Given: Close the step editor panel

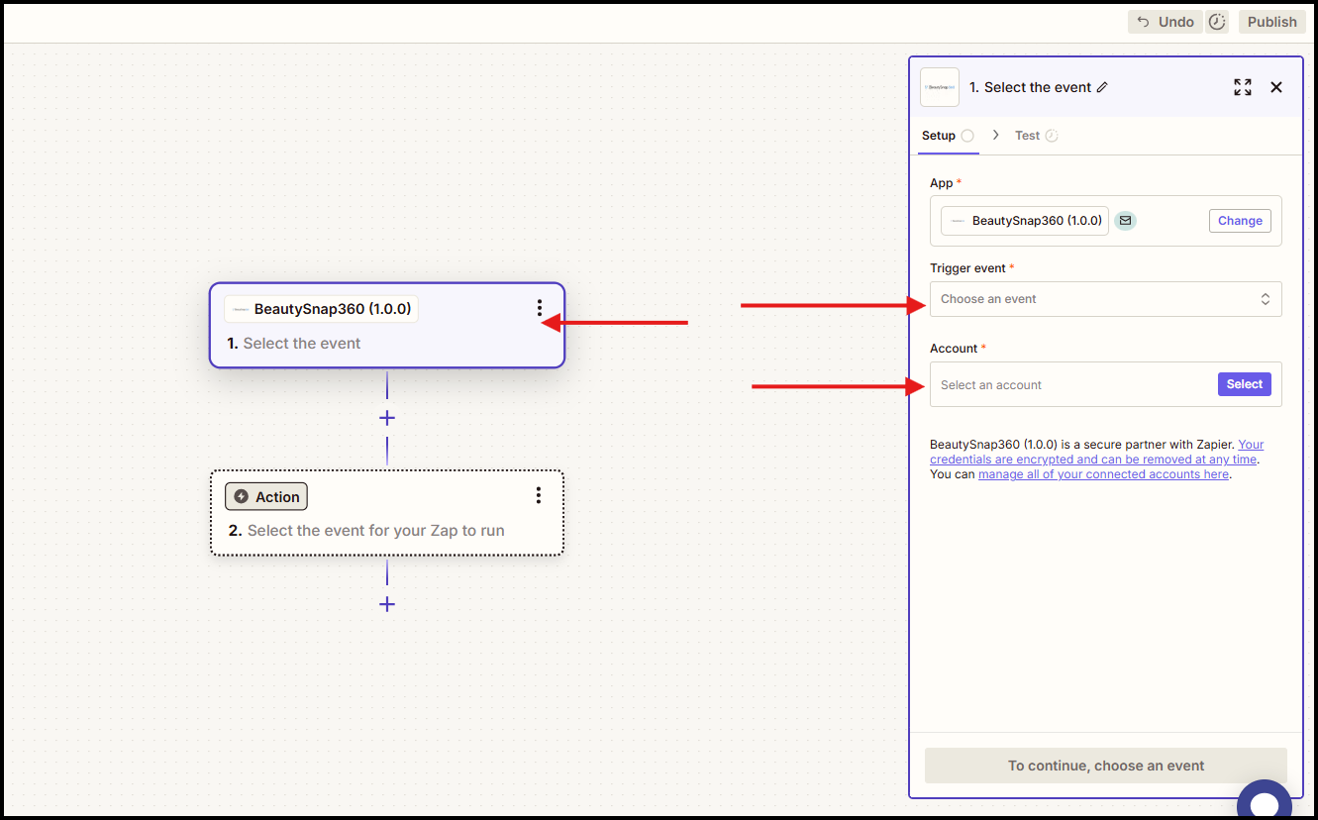Looking at the screenshot, I should (x=1276, y=87).
